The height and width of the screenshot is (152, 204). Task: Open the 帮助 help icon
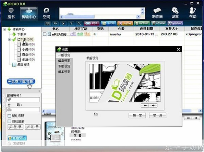coord(193,13)
